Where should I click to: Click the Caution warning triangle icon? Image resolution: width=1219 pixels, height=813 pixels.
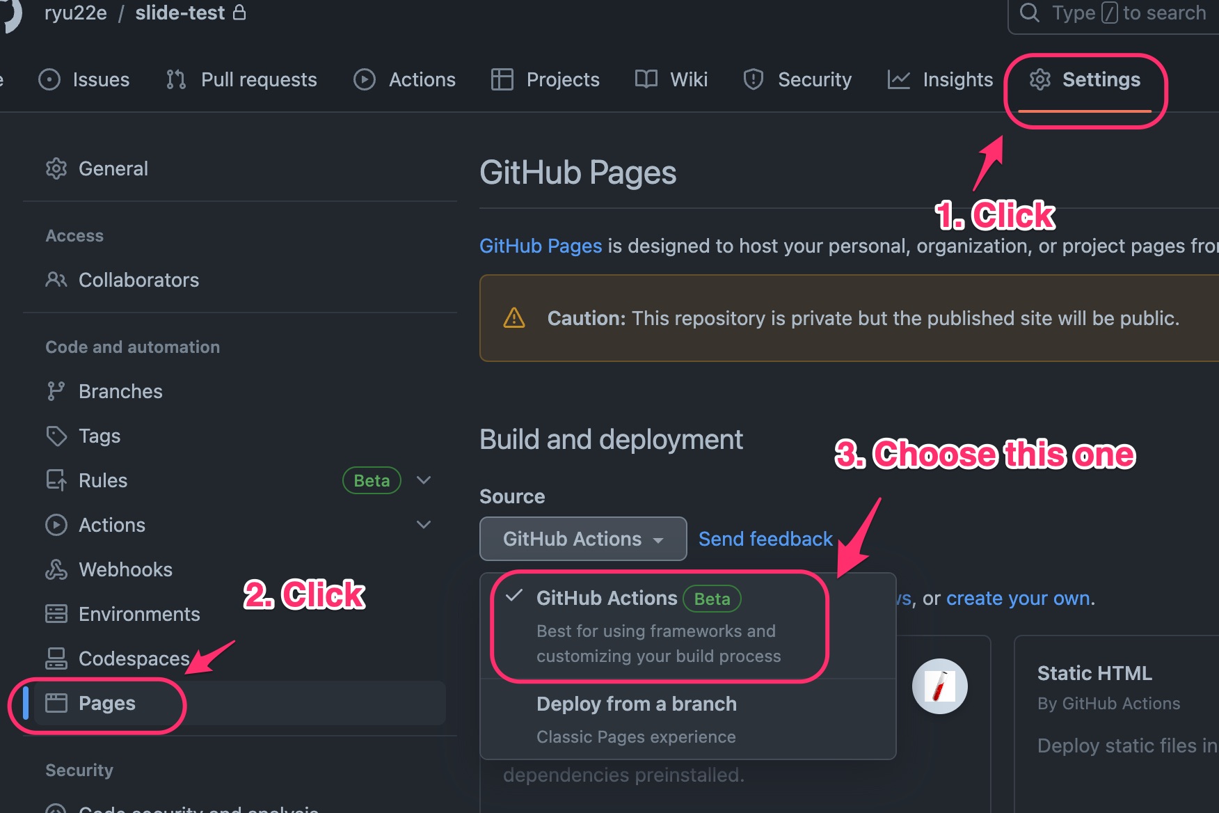(514, 318)
